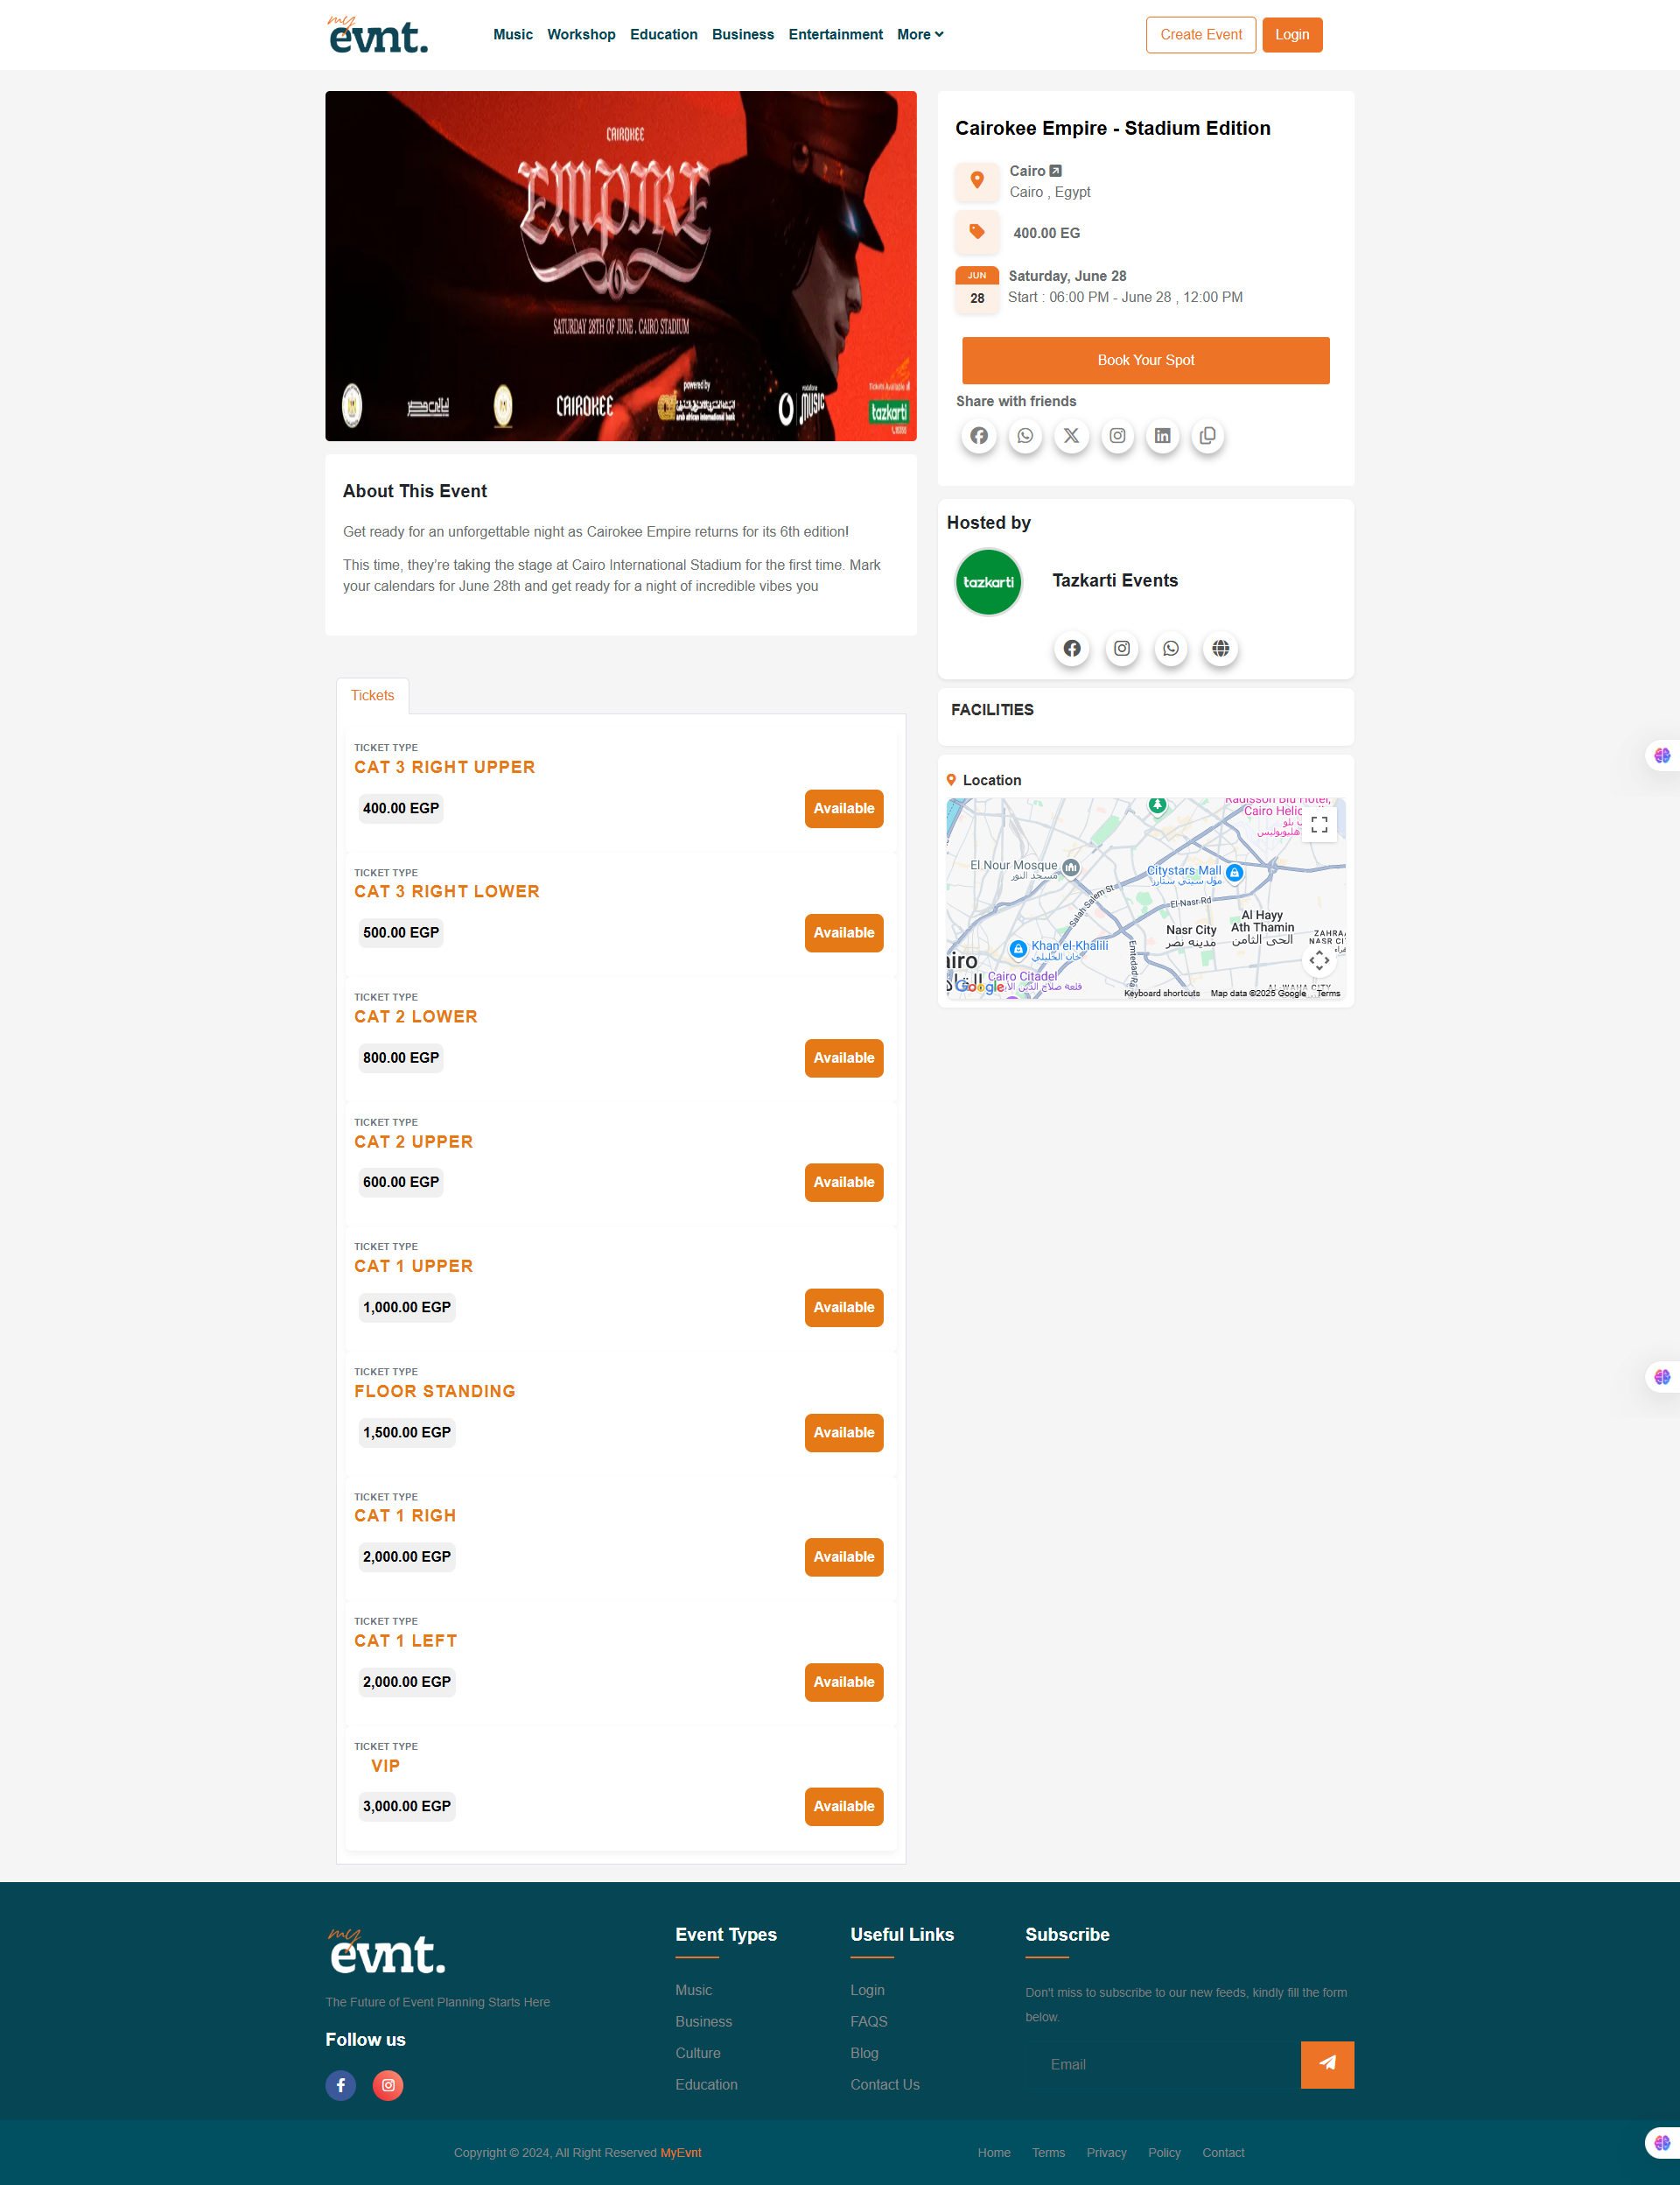Screen dimensions: 1680x2185
Task: Share event on Facebook
Action: (979, 436)
